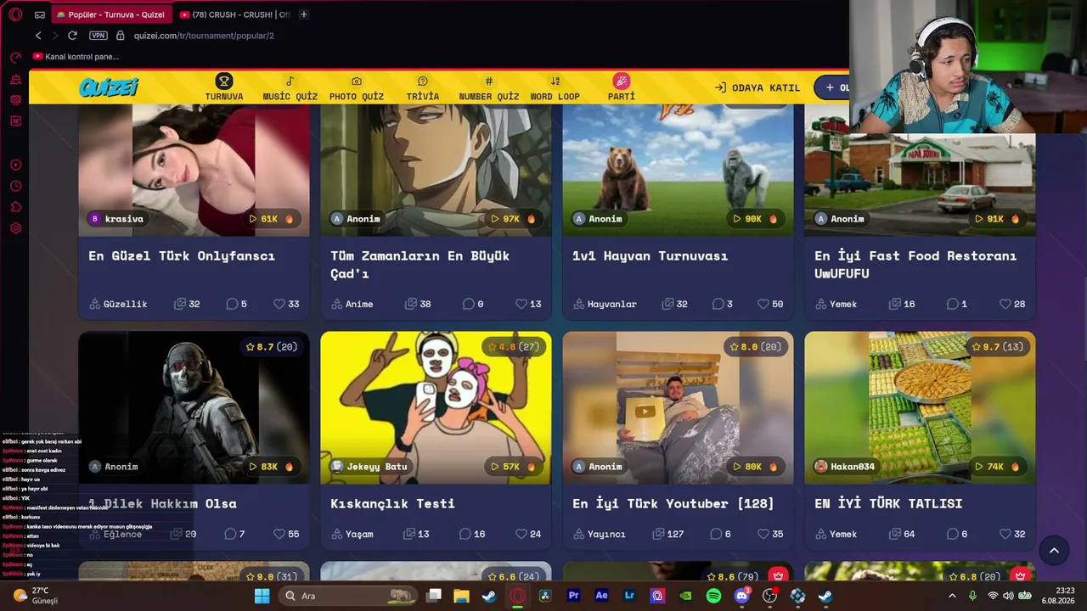Click the Quizei logo
This screenshot has height=611, width=1087.
point(109,87)
